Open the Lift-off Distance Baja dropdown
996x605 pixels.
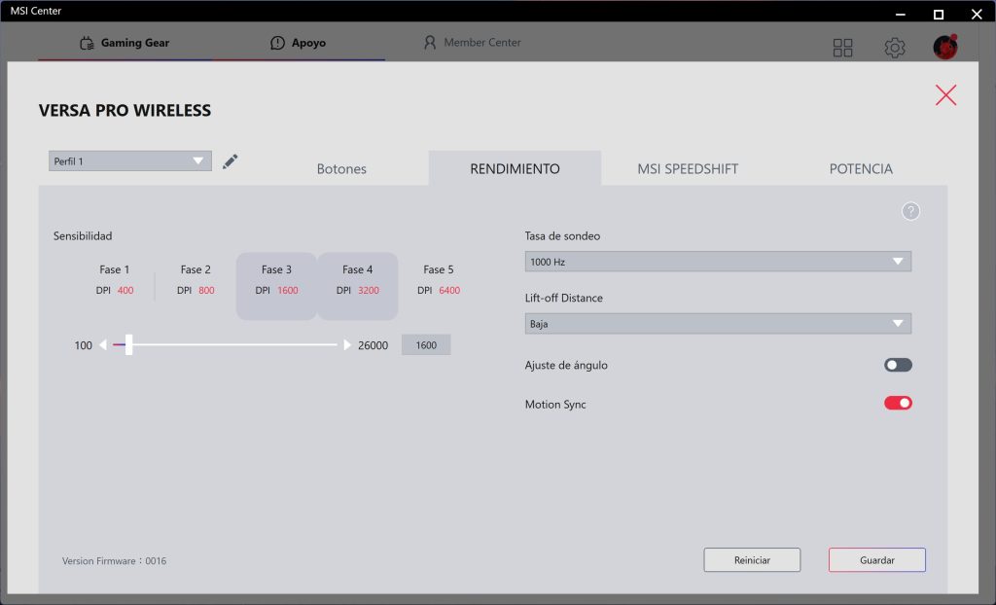(x=718, y=324)
